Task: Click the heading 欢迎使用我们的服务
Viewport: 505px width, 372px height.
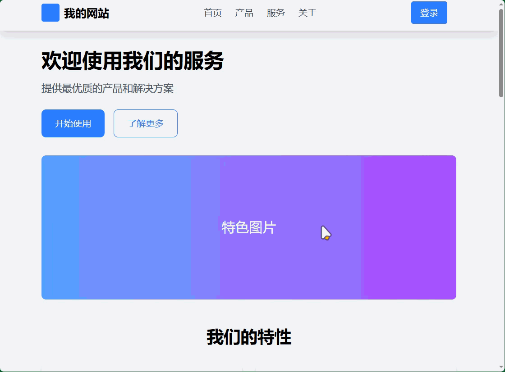Action: [x=133, y=60]
